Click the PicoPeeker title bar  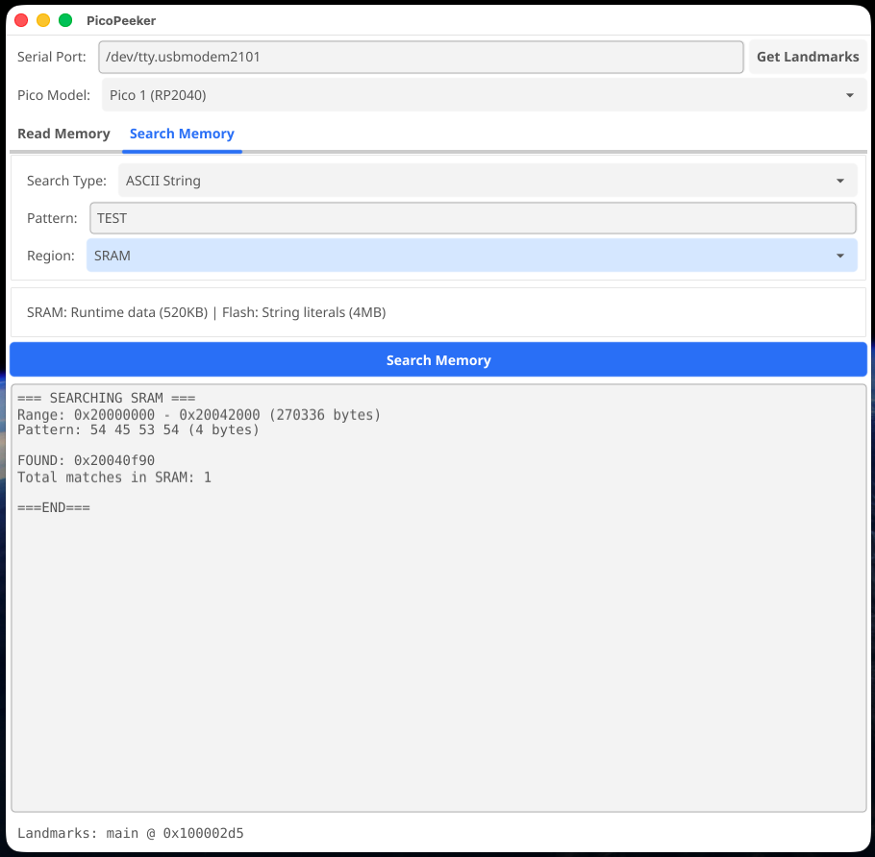(x=121, y=20)
